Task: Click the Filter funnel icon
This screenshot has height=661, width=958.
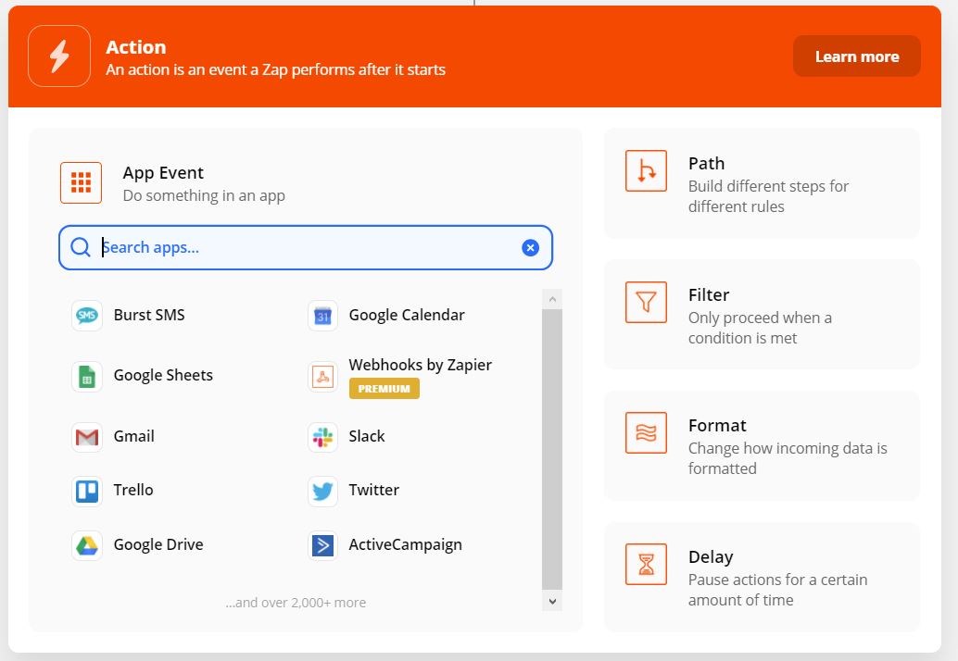Action: (646, 302)
